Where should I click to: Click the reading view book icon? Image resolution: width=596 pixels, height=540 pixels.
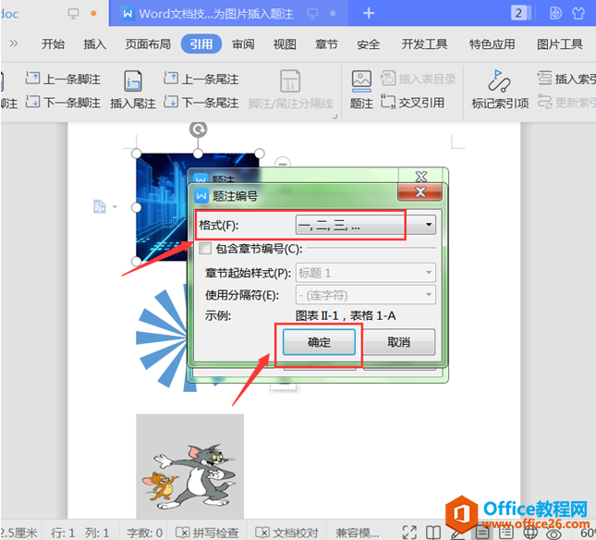[433, 533]
